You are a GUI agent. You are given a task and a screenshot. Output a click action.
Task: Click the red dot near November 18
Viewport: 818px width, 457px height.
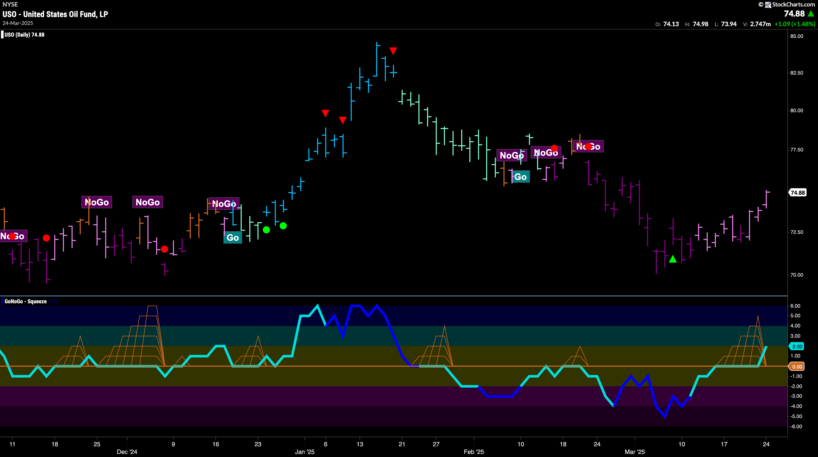tap(46, 238)
